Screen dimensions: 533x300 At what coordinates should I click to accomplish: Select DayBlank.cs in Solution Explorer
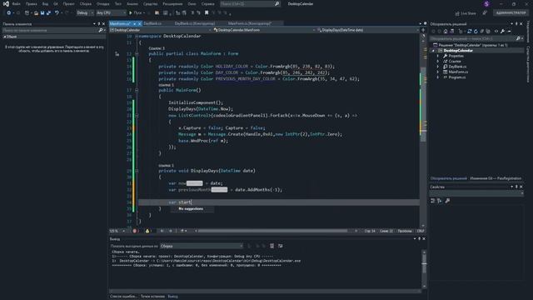click(457, 67)
